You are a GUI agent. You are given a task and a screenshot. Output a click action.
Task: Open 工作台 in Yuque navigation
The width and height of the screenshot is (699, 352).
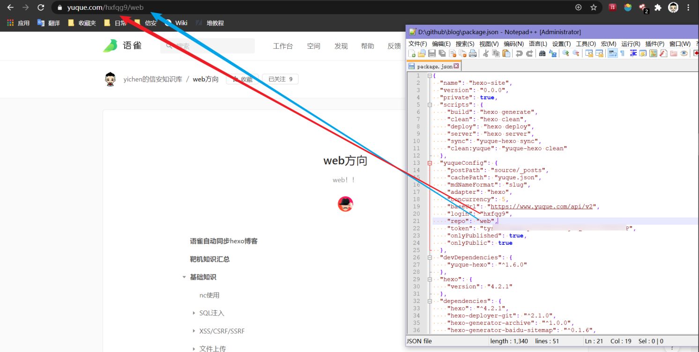pyautogui.click(x=283, y=46)
